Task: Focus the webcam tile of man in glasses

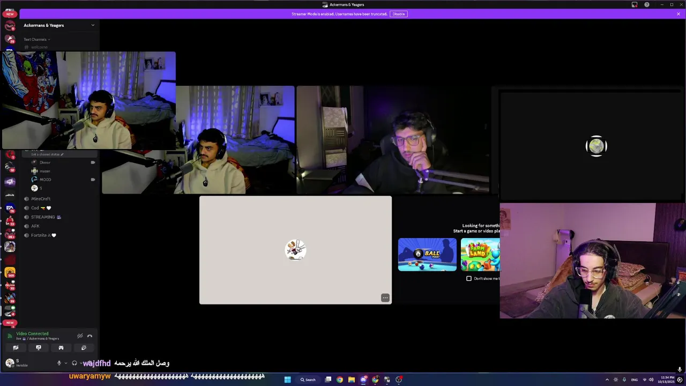Action: (x=392, y=140)
